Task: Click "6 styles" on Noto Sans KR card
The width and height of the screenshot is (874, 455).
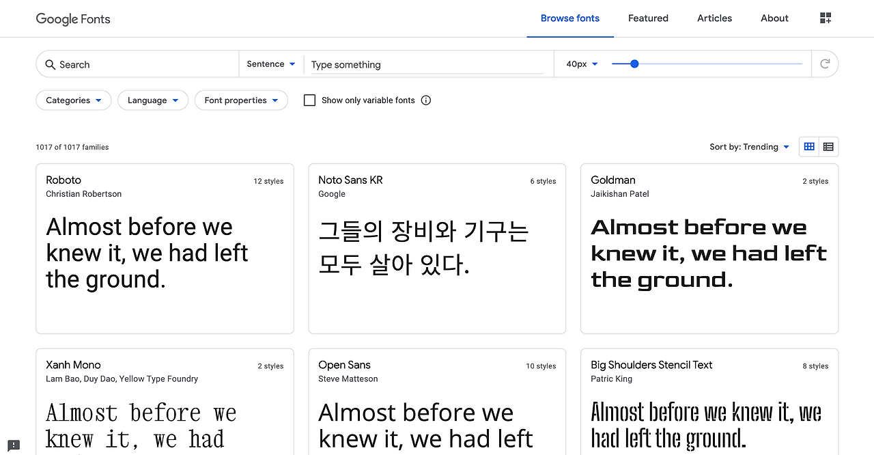Action: (543, 181)
